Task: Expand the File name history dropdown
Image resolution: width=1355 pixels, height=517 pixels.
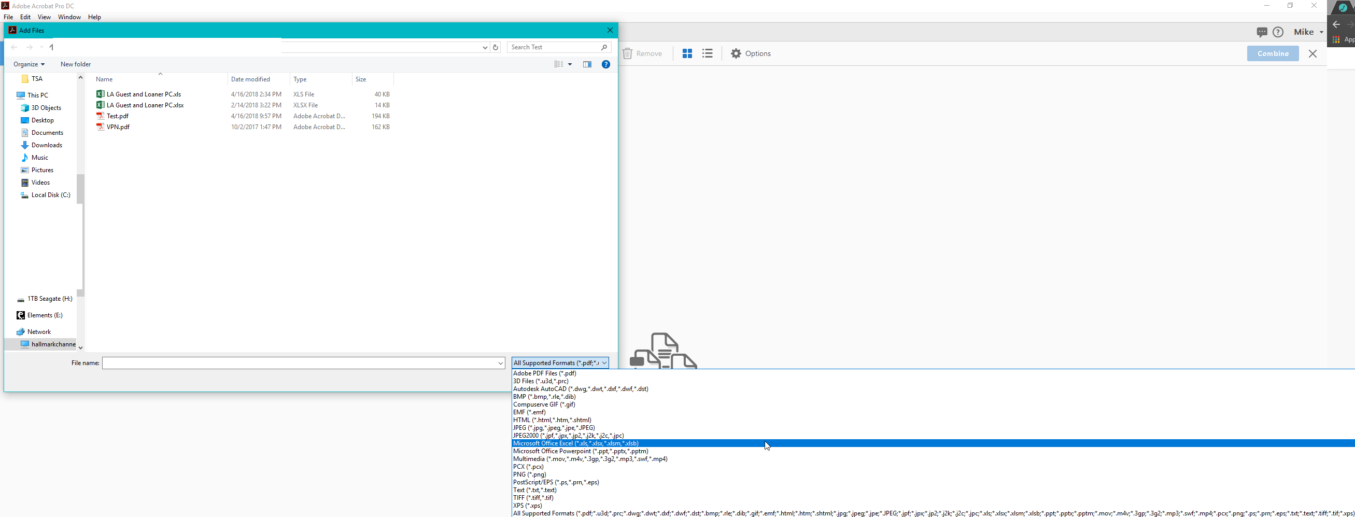Action: 500,363
